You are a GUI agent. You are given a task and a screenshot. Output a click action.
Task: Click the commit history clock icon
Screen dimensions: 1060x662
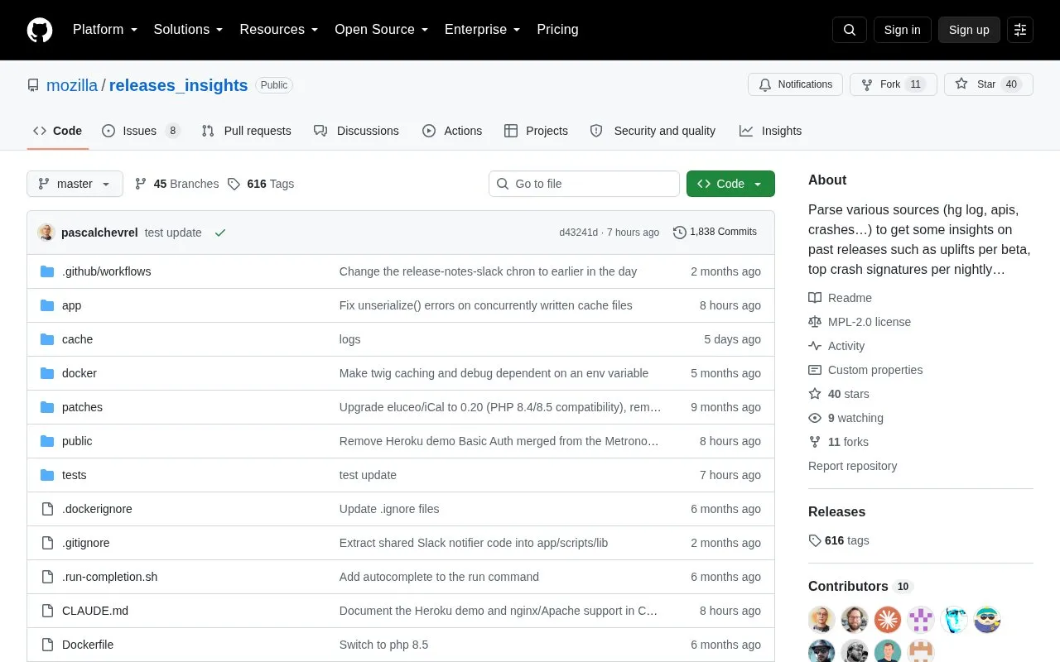click(x=680, y=233)
